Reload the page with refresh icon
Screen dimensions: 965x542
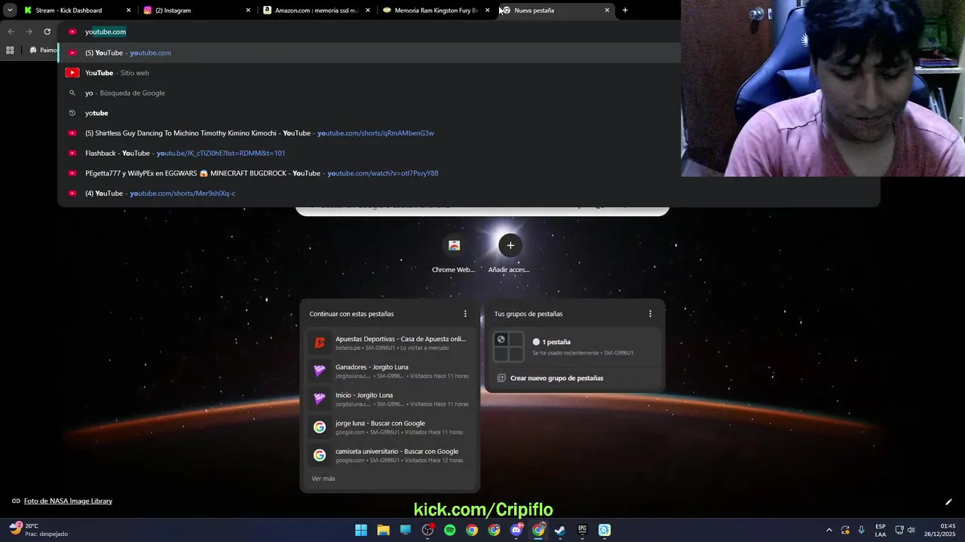[47, 32]
